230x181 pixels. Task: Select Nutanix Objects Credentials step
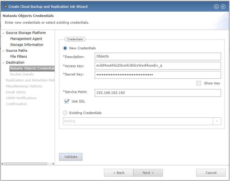[x=32, y=69]
